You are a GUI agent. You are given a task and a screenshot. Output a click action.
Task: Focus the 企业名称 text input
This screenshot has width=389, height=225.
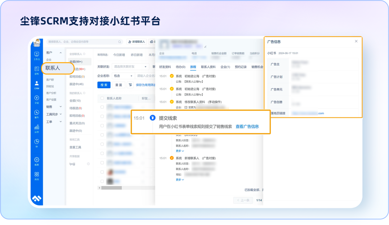point(146,76)
